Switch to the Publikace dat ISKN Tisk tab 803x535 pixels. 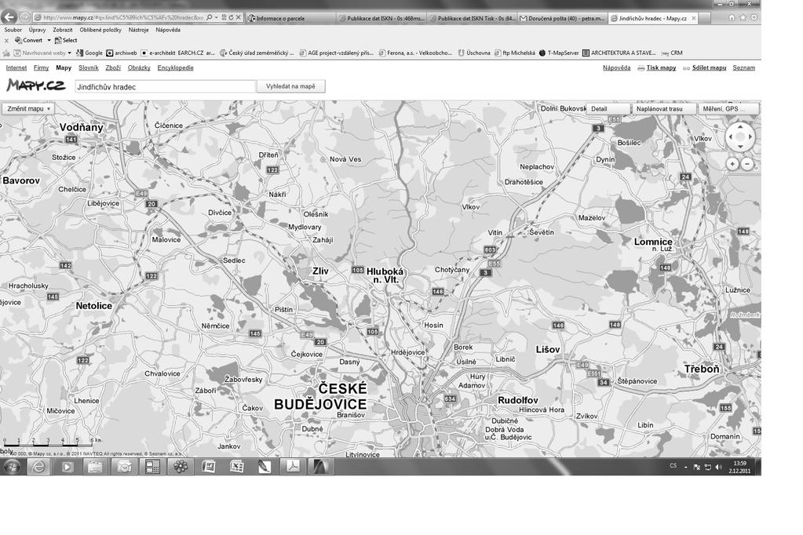[x=473, y=18]
